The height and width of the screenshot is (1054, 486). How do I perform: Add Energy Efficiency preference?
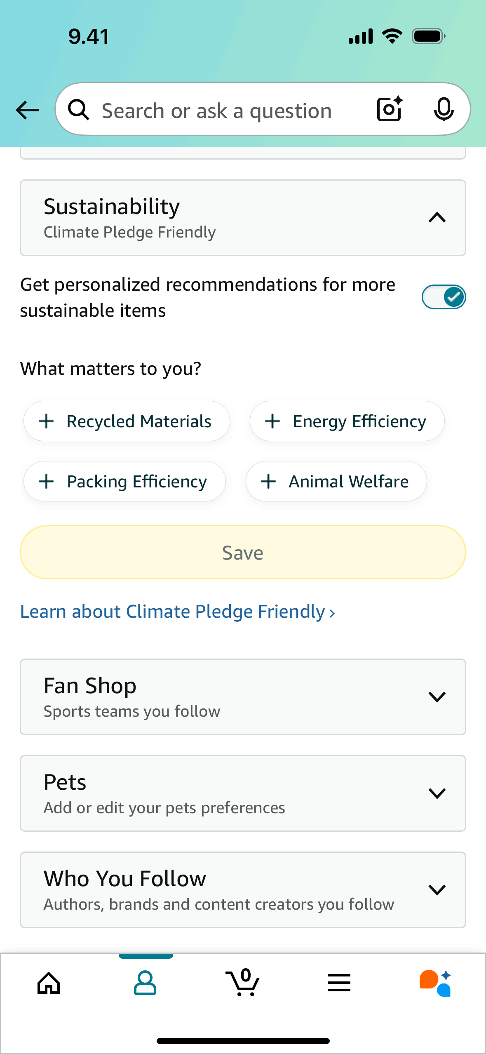pyautogui.click(x=347, y=421)
